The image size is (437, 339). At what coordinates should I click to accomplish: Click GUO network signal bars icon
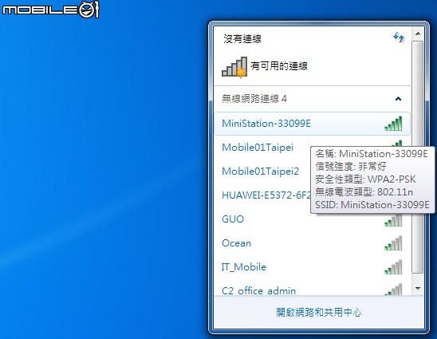click(x=393, y=220)
